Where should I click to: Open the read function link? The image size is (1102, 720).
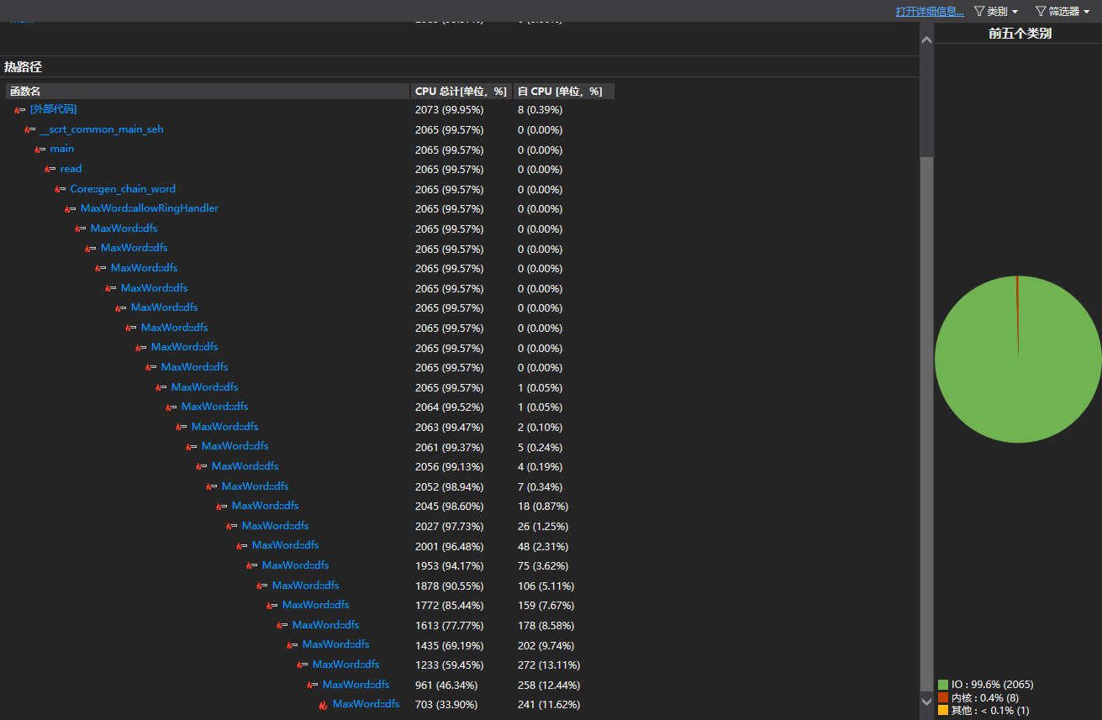(x=71, y=169)
